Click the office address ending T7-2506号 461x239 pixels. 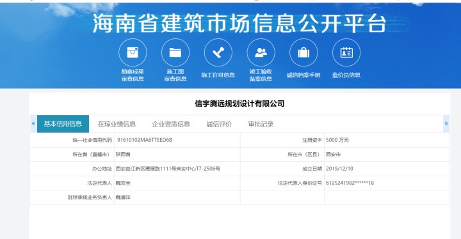pos(168,169)
